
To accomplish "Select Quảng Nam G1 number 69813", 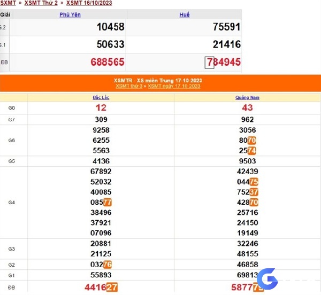I will pos(248,275).
